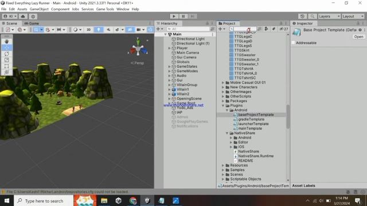Select launcherTemplate asset

click(253, 124)
